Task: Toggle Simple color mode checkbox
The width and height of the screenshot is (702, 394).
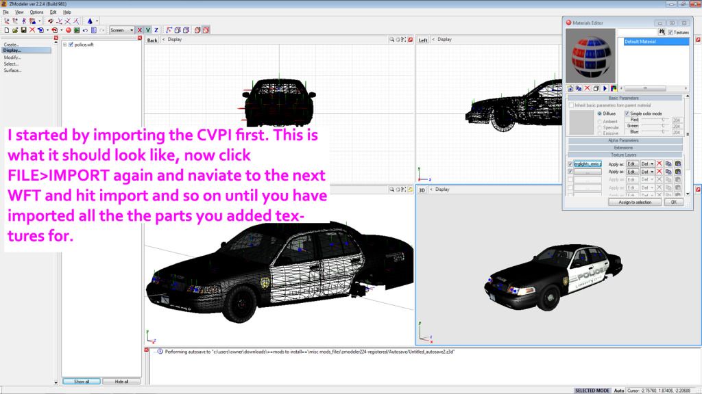Action: (x=627, y=114)
